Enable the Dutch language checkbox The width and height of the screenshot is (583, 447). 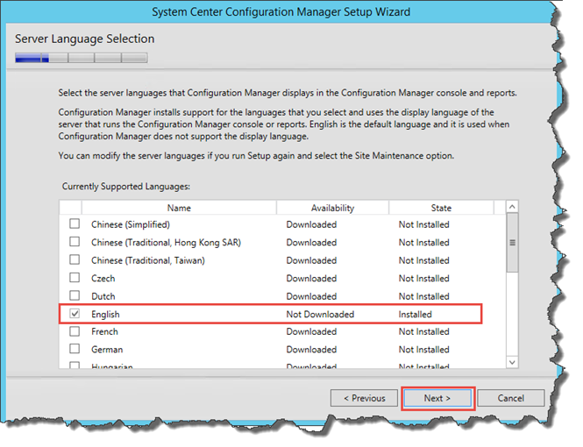coord(75,295)
